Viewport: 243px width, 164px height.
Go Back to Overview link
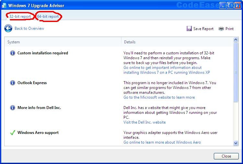coord(29,28)
